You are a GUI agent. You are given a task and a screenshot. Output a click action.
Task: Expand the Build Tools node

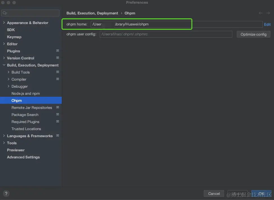[x=8, y=72]
